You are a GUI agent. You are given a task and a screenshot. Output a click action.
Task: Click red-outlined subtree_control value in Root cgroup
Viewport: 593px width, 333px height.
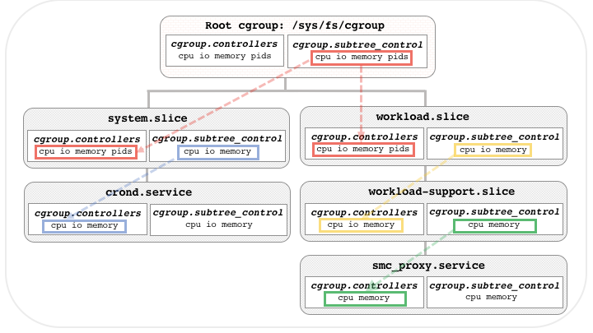(x=361, y=58)
